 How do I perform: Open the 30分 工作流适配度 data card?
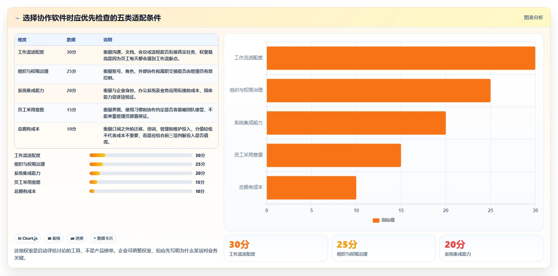coord(276,248)
